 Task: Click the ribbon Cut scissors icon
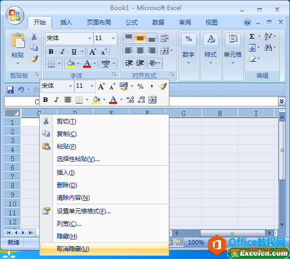[34, 37]
